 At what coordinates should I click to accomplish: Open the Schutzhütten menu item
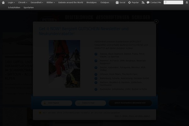pyautogui.click(x=14, y=8)
